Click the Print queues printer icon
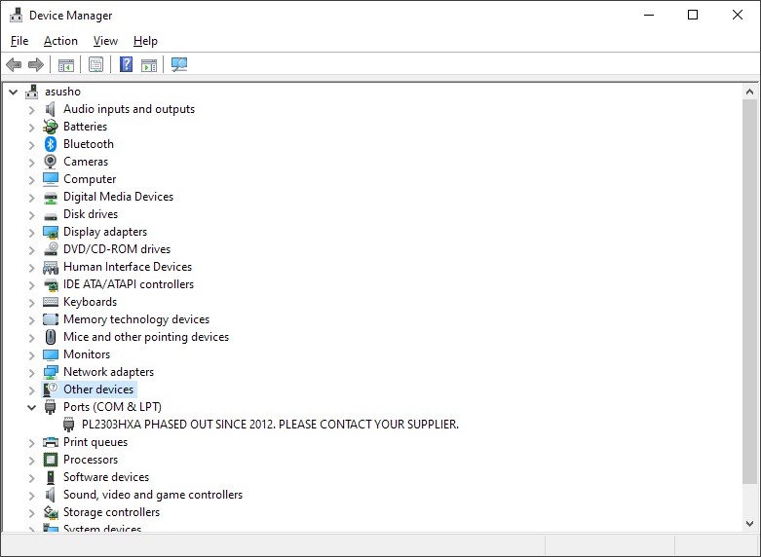Image resolution: width=761 pixels, height=557 pixels. pyautogui.click(x=51, y=442)
